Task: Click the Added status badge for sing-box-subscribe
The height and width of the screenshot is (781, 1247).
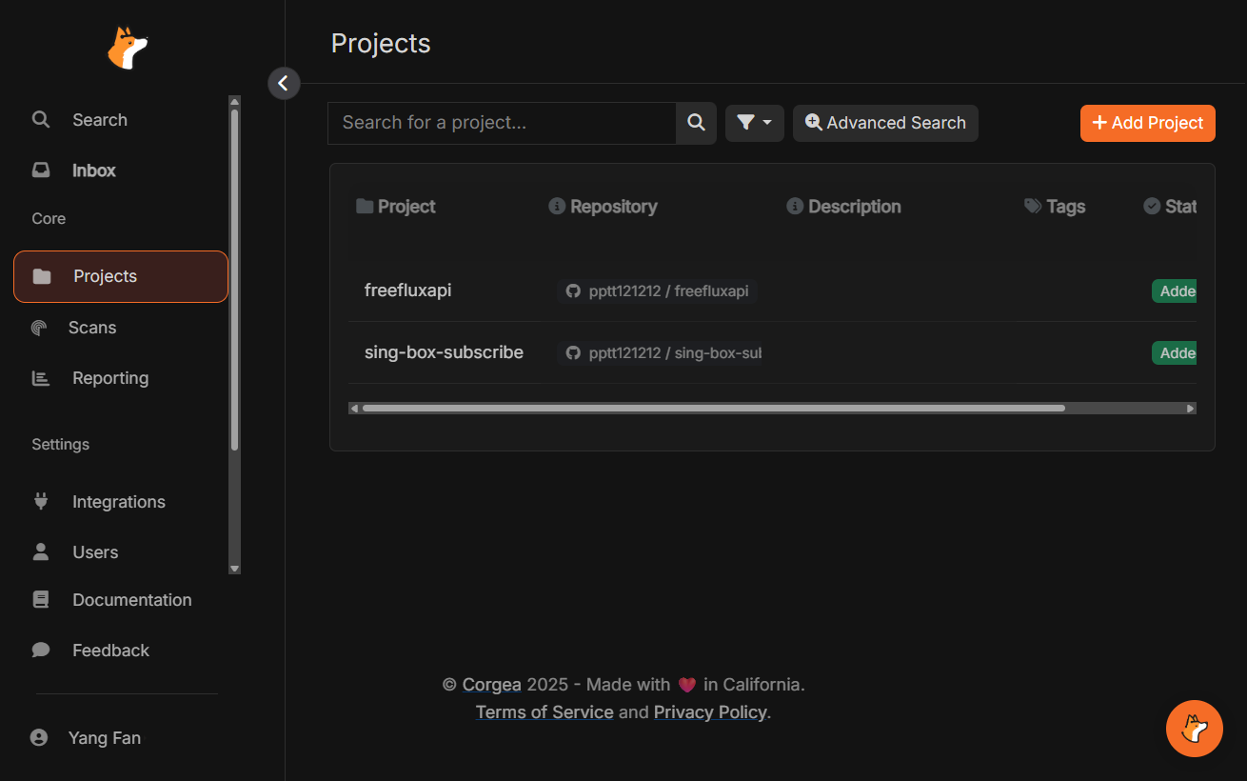Action: (x=1174, y=353)
